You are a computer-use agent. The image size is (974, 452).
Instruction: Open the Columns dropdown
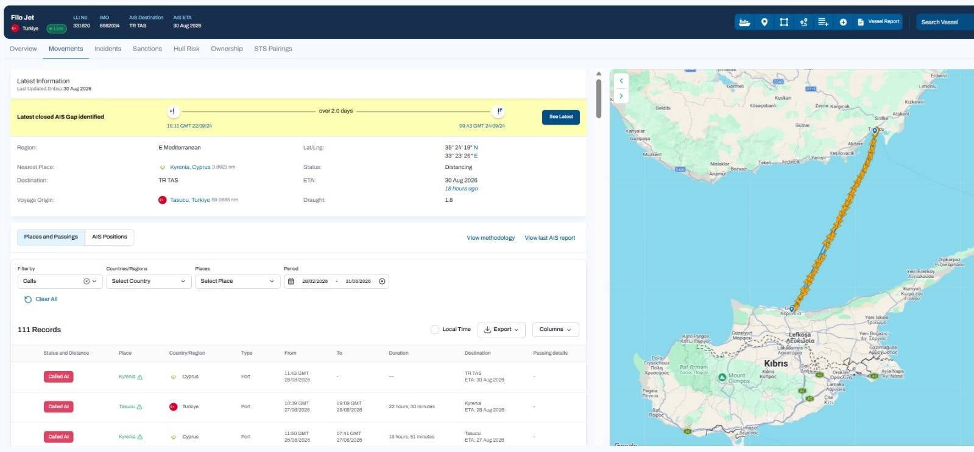(x=556, y=330)
